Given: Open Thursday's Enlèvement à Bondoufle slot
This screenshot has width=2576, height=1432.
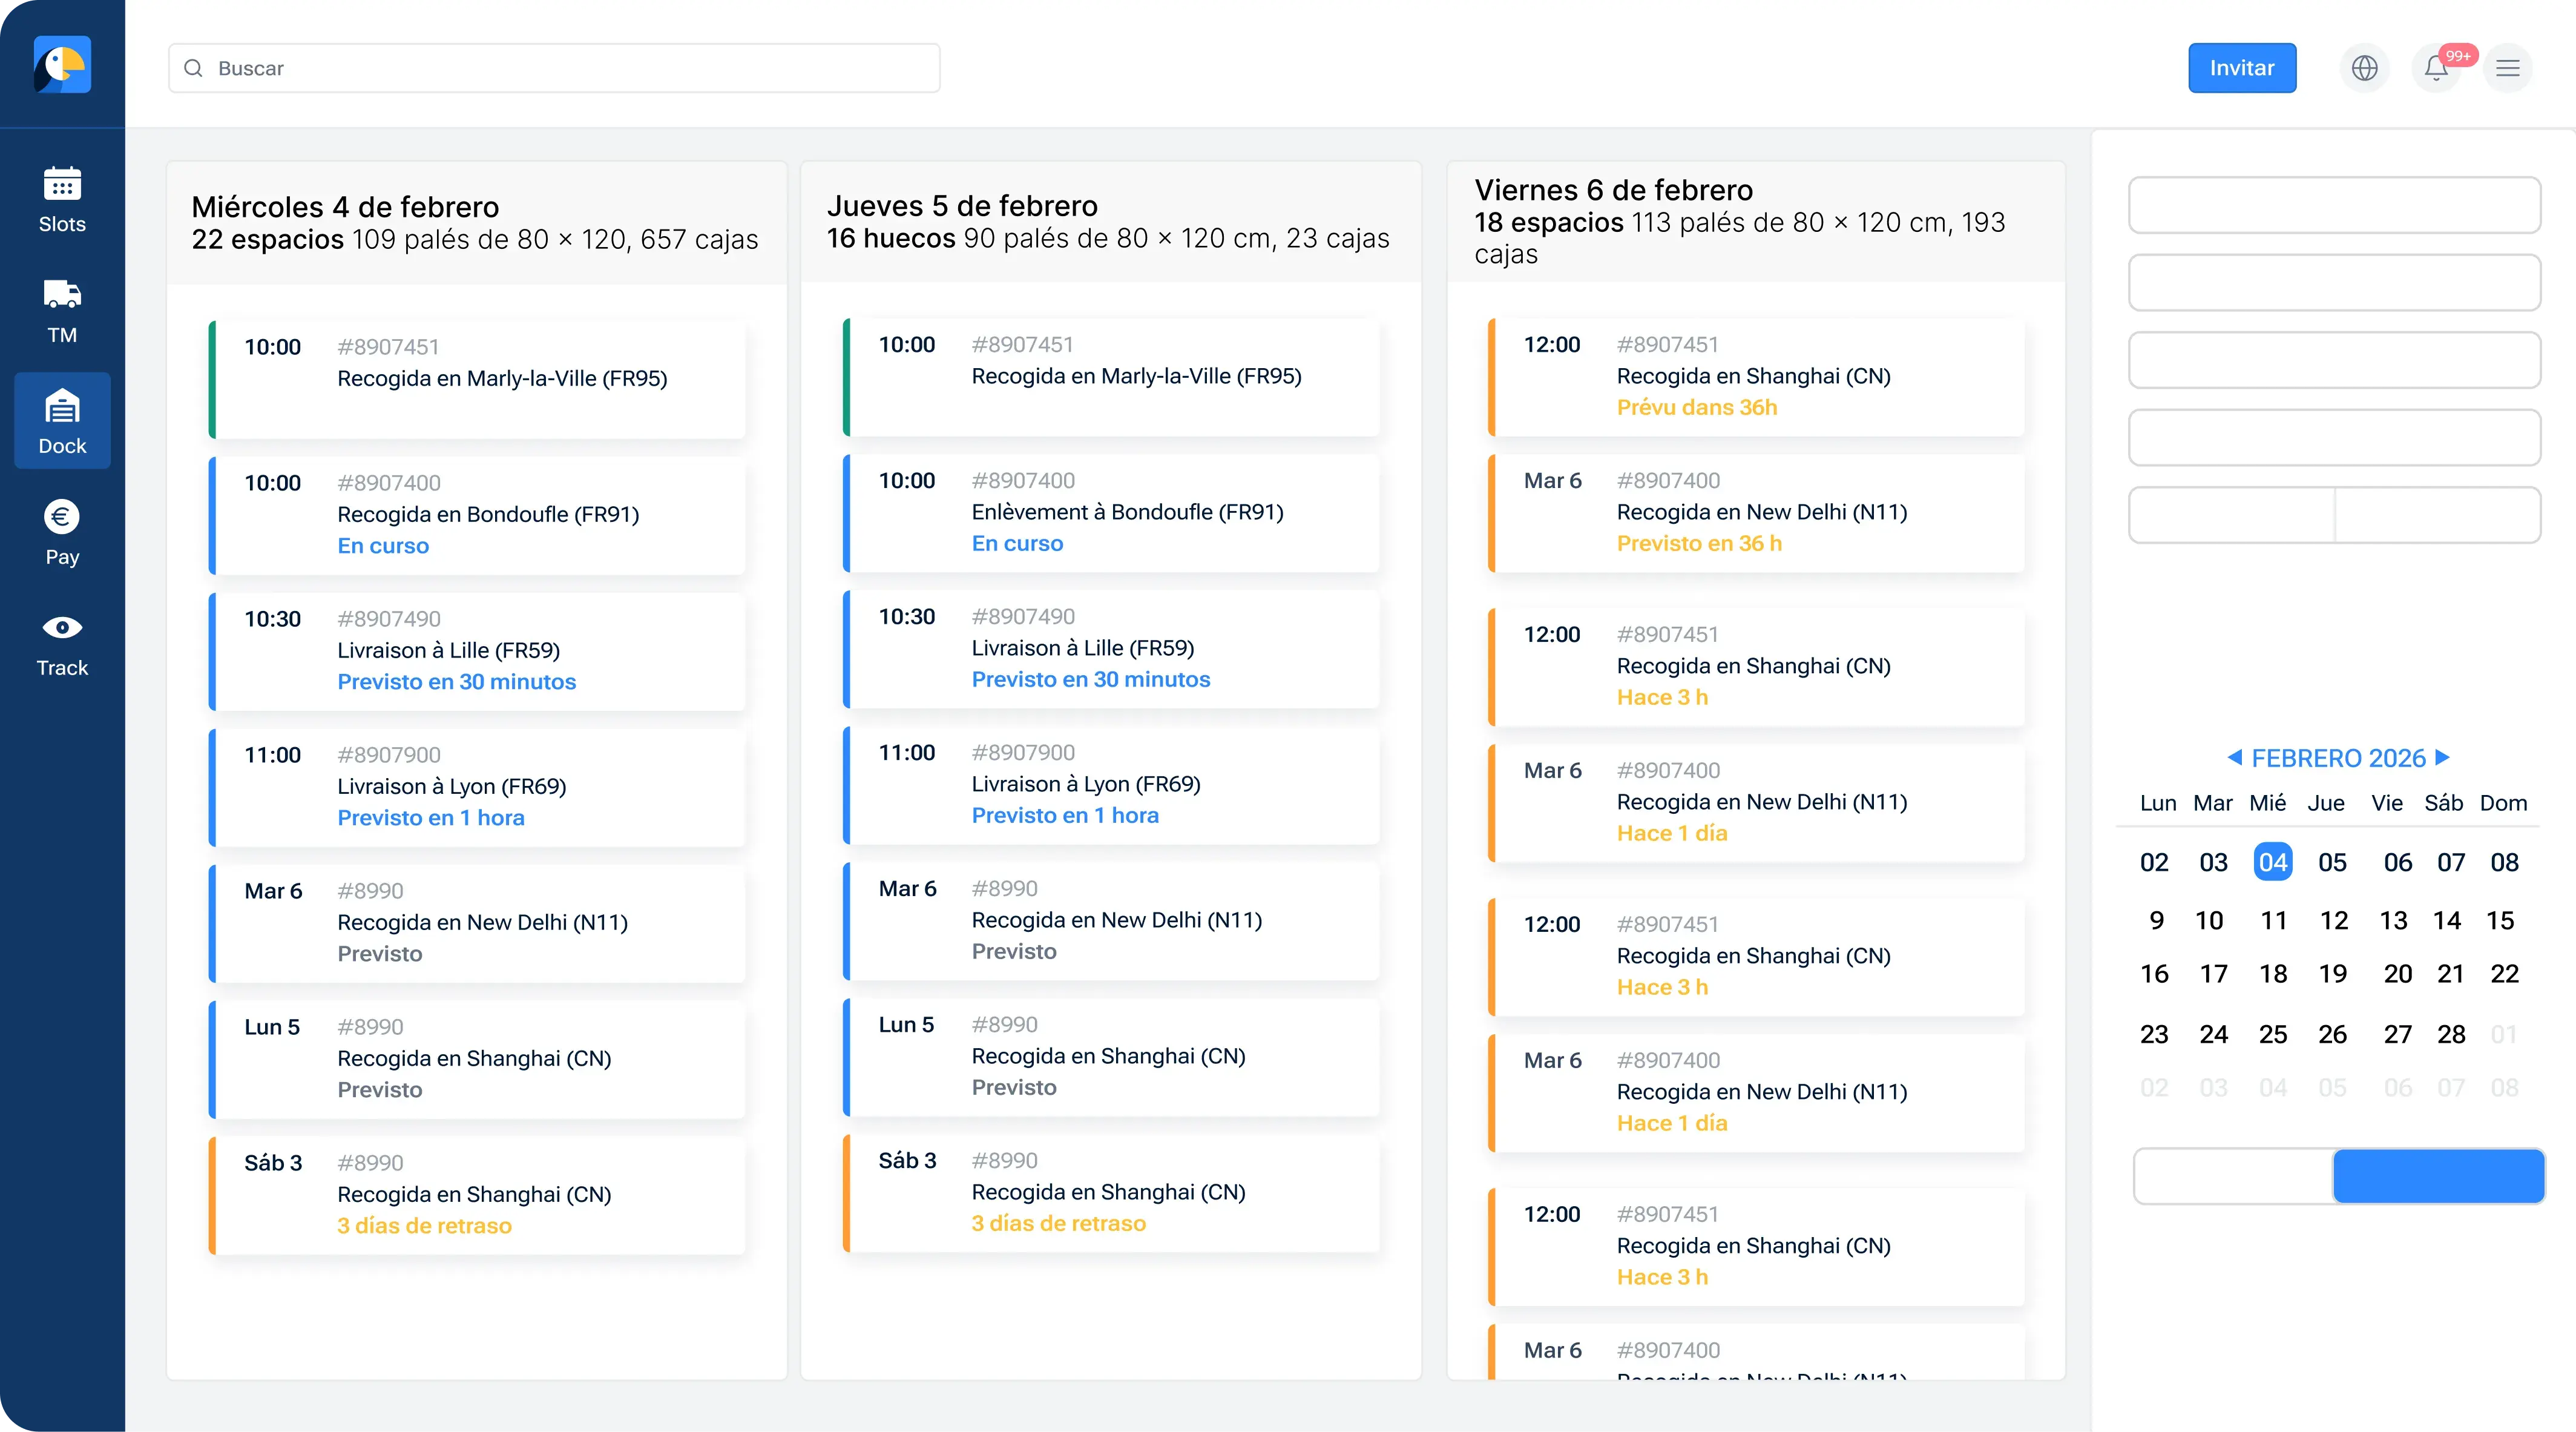Looking at the screenshot, I should [x=1111, y=512].
